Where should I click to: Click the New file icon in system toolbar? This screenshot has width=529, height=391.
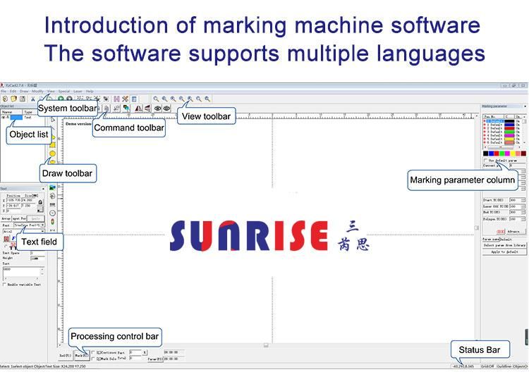click(x=5, y=99)
